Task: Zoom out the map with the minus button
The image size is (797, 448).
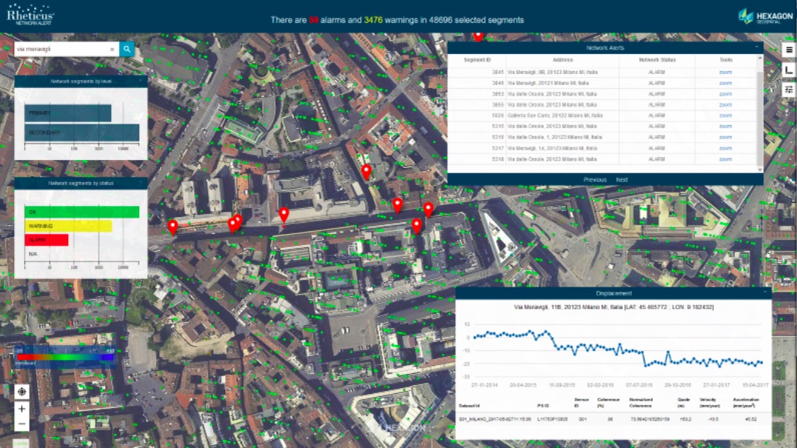Action: pos(21,424)
